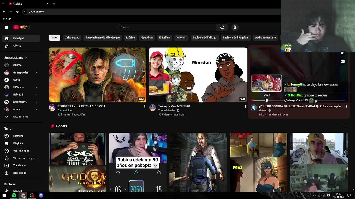This screenshot has height=199, width=355.
Task: Open options menu for Resident Evil 4 video
Action: point(145,106)
